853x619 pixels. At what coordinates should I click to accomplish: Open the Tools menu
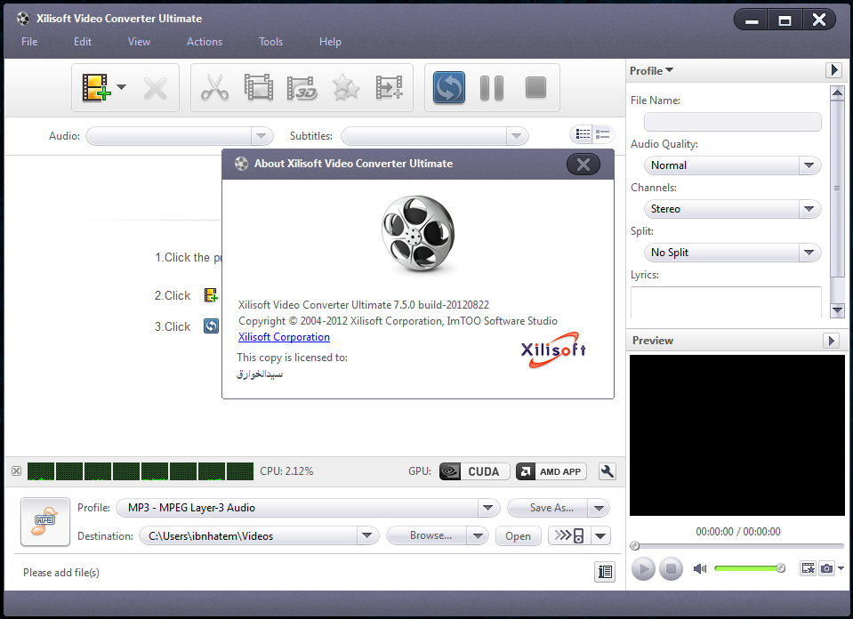(270, 41)
